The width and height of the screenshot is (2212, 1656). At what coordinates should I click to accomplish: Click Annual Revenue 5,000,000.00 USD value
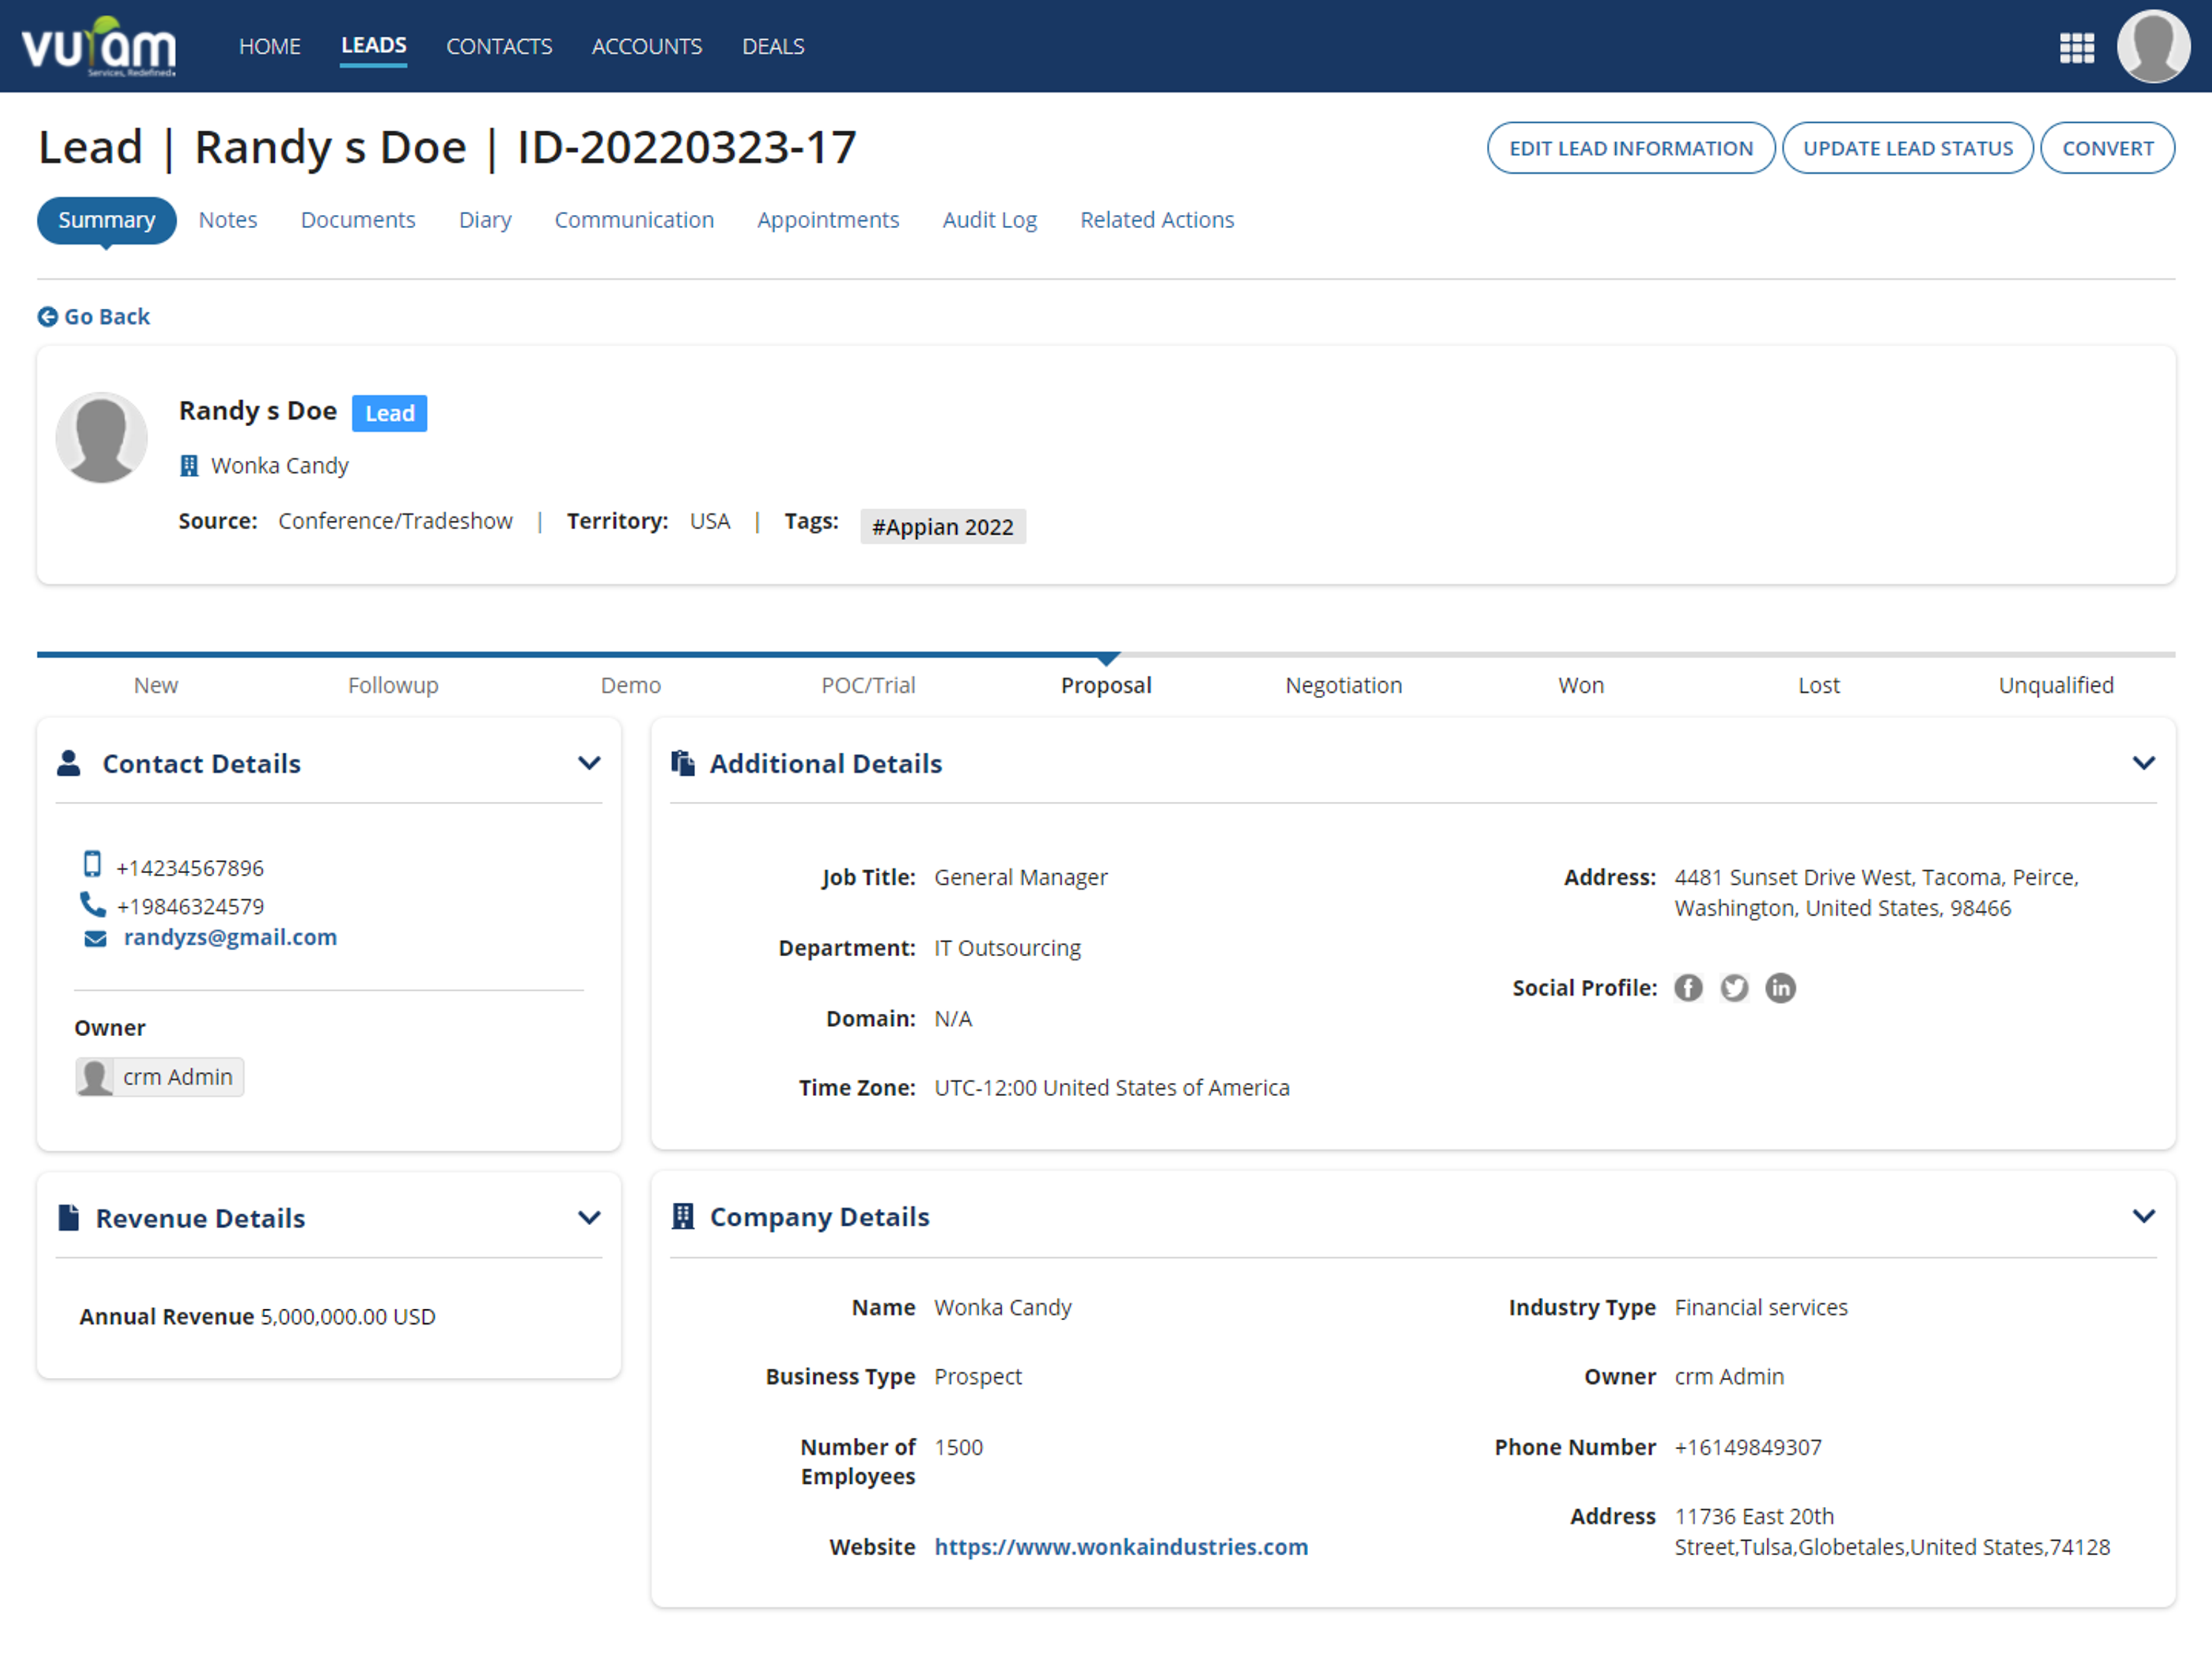point(348,1317)
